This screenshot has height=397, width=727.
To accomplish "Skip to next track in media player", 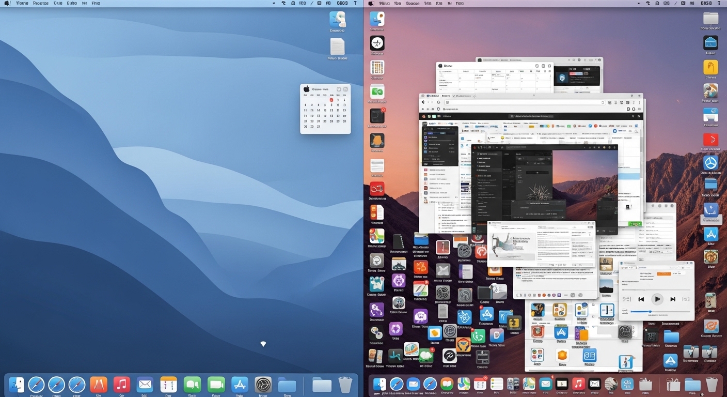I will (x=673, y=299).
